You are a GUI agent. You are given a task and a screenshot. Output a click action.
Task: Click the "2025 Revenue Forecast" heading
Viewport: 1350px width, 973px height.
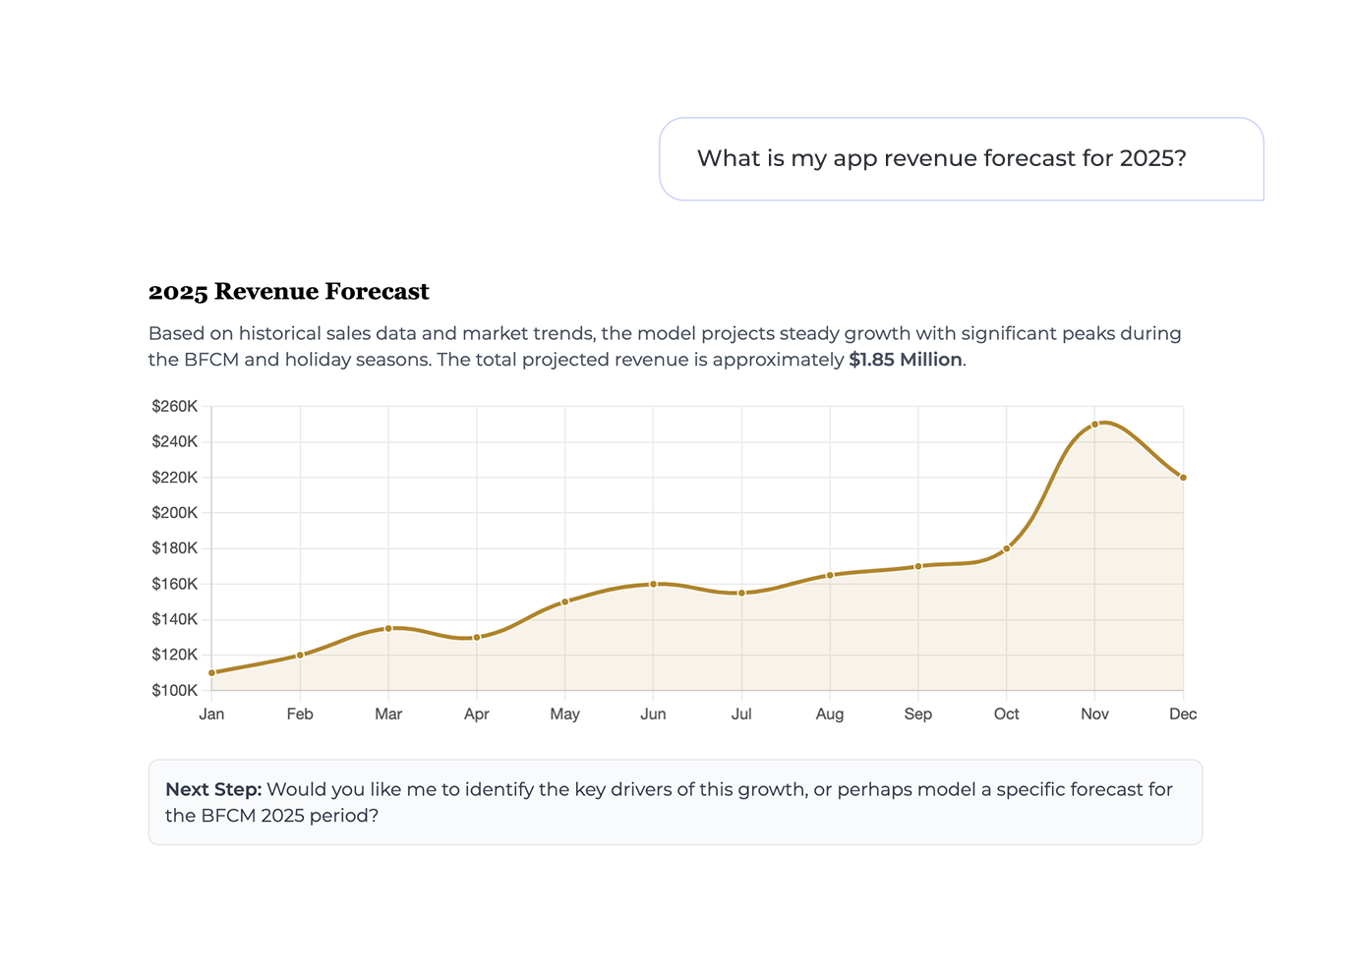click(x=289, y=292)
